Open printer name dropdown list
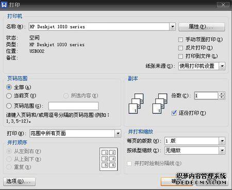This screenshot has width=232, height=190. pos(172,27)
